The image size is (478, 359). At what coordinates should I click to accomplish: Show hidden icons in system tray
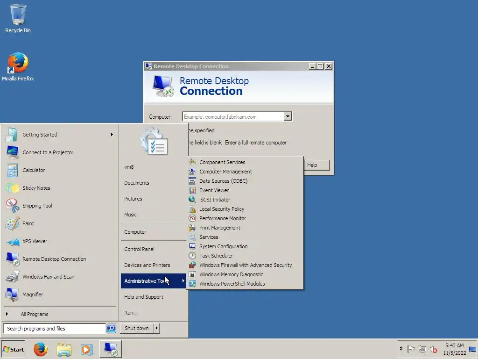coord(401,349)
